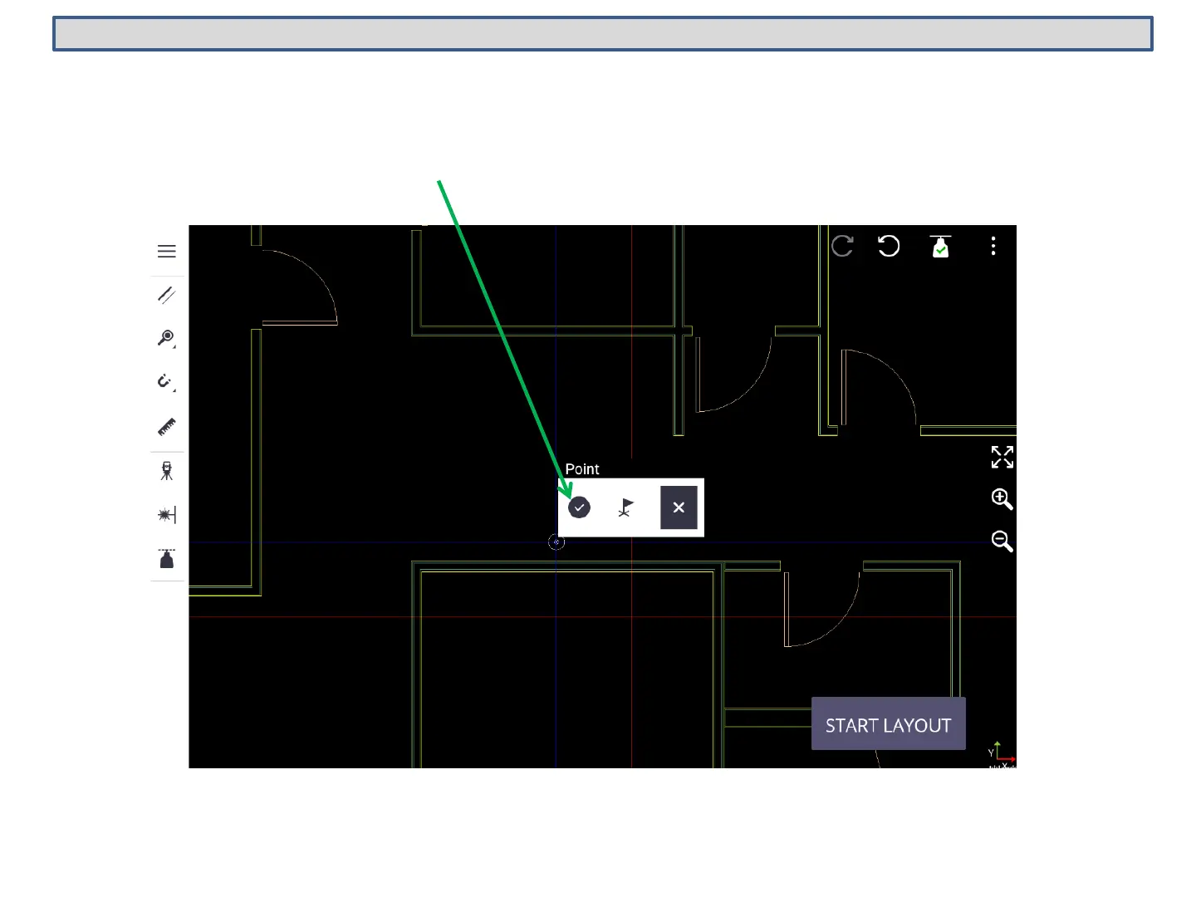1196x897 pixels.
Task: Click the START LAYOUT button
Action: pos(889,724)
